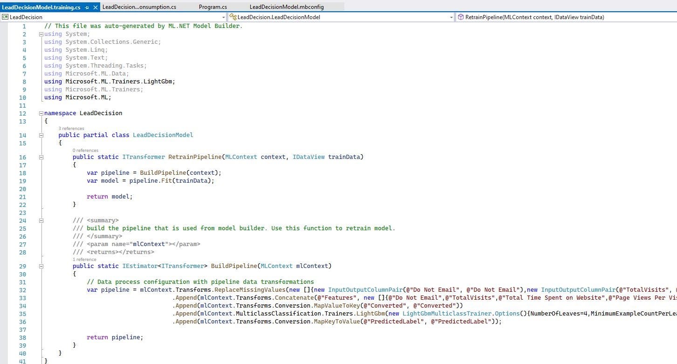The image size is (677, 364).
Task: Collapse the using directives block
Action: (x=41, y=34)
